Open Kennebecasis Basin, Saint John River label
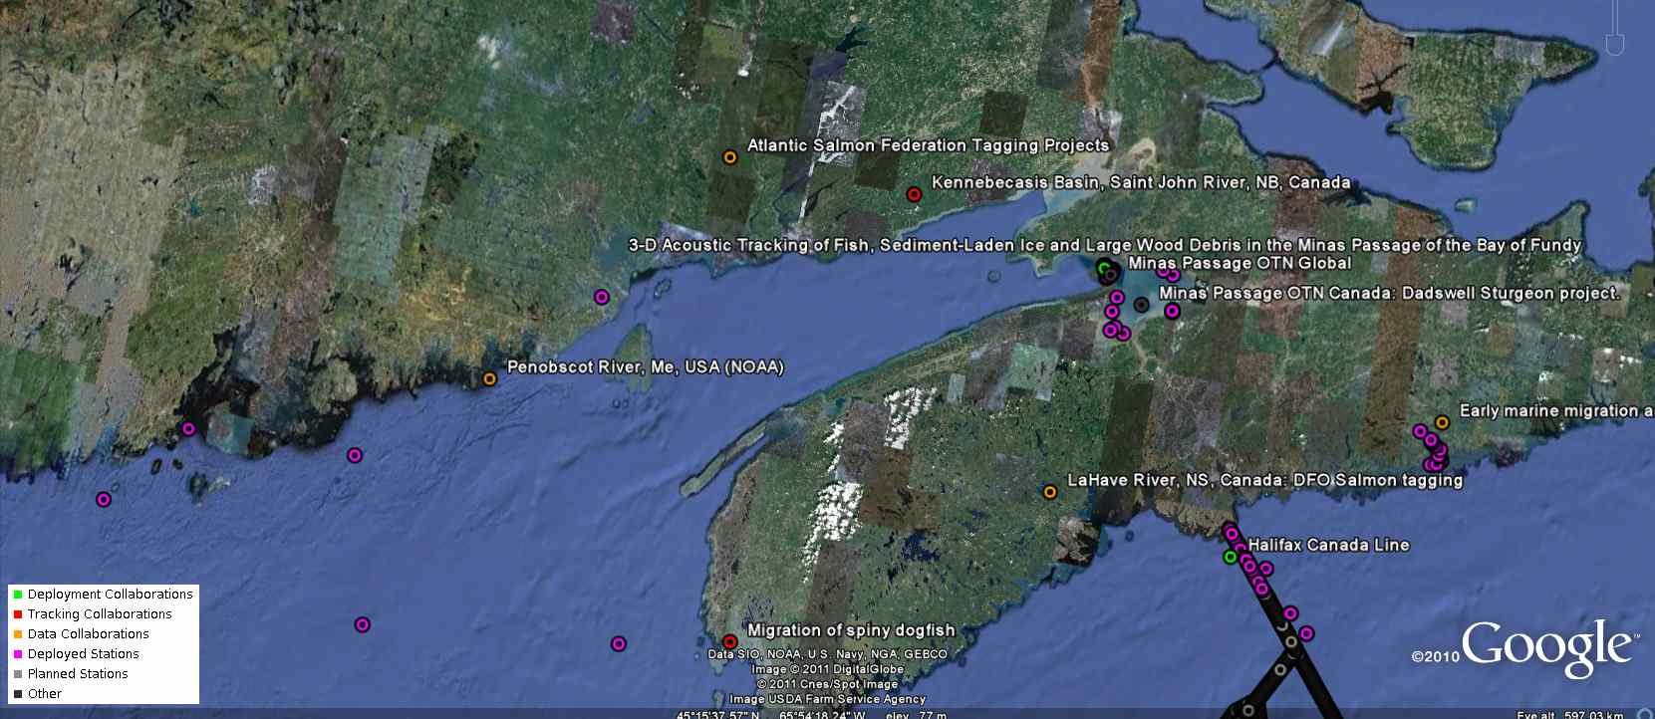1655x719 pixels. tap(1141, 182)
